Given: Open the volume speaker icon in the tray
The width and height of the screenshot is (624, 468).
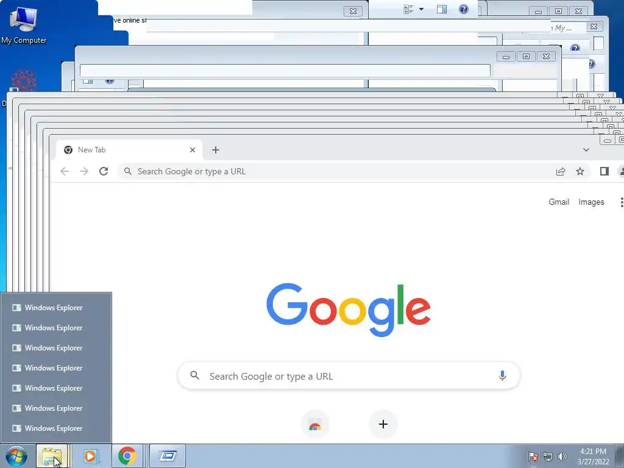Looking at the screenshot, I should [x=562, y=456].
